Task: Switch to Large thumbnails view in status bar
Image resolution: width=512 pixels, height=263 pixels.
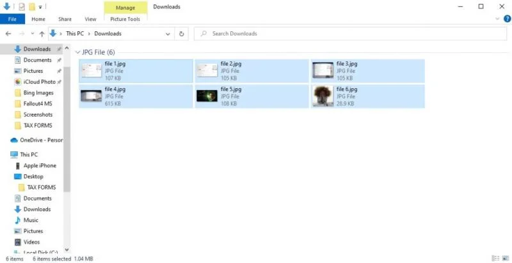Action: click(x=505, y=259)
